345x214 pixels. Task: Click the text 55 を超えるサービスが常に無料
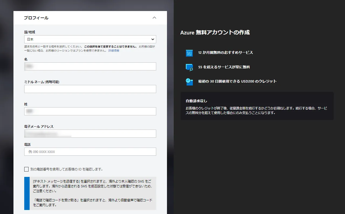point(224,67)
